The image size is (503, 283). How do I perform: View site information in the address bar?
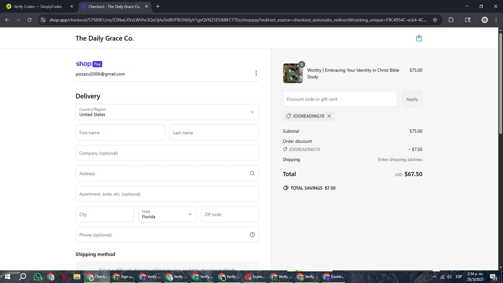tap(43, 20)
